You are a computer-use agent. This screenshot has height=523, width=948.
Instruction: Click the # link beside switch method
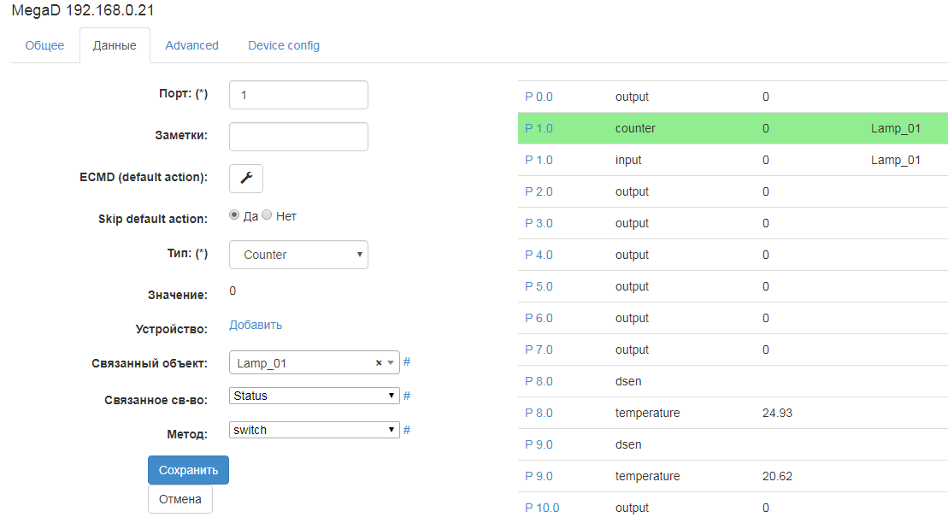(x=407, y=430)
